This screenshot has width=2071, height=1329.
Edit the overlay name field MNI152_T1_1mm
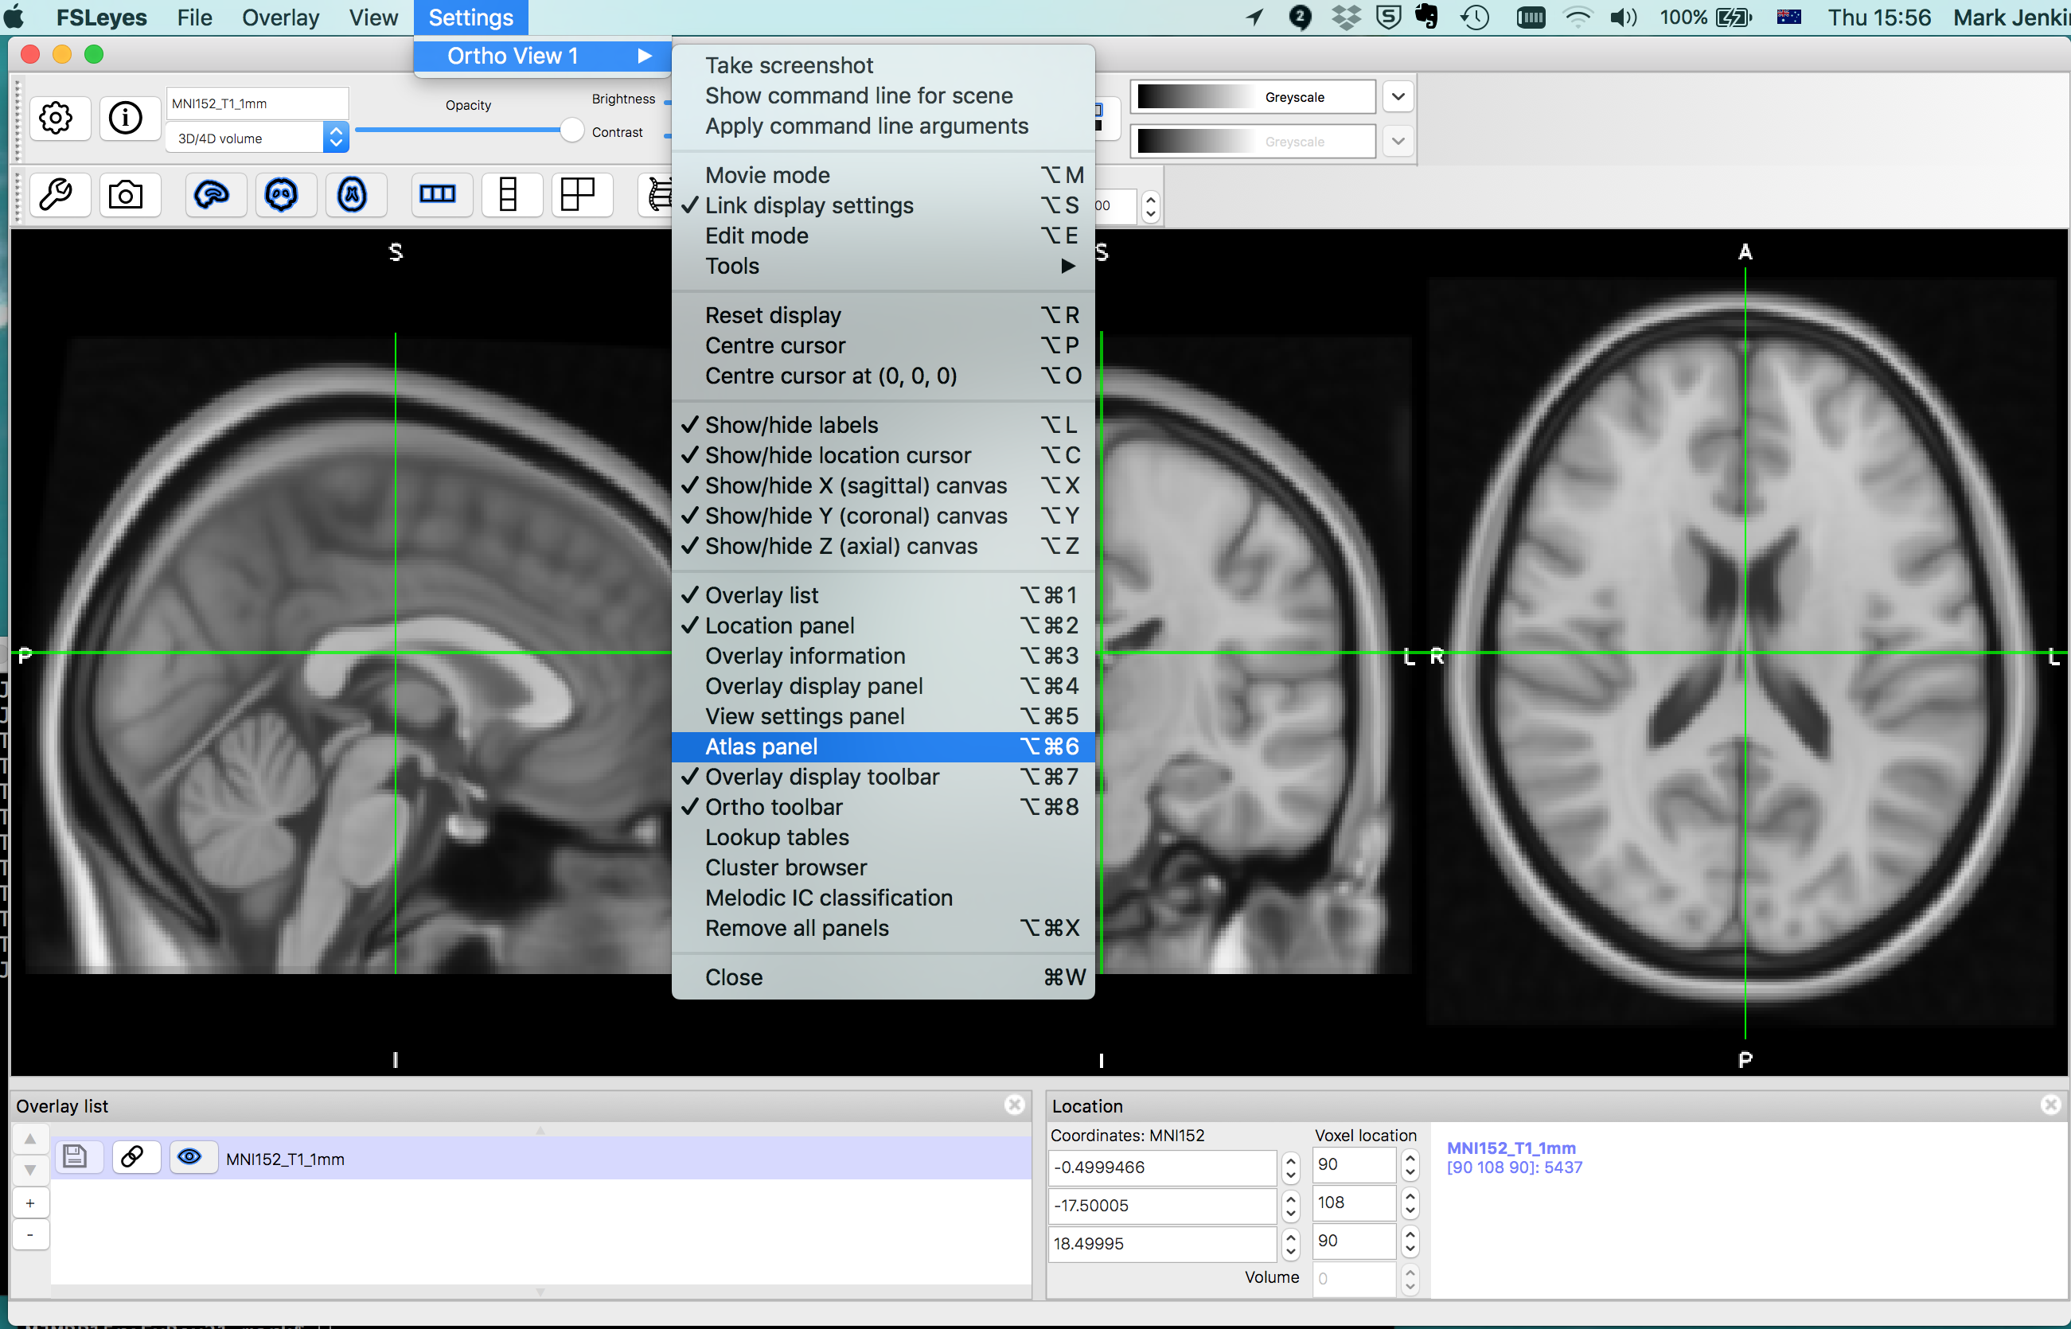click(x=257, y=103)
